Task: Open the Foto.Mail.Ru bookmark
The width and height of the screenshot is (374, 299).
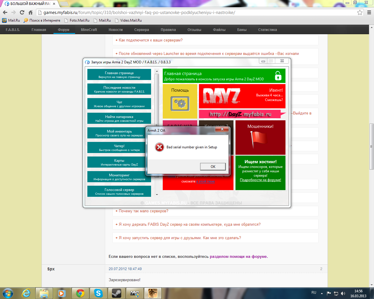Action: point(77,20)
